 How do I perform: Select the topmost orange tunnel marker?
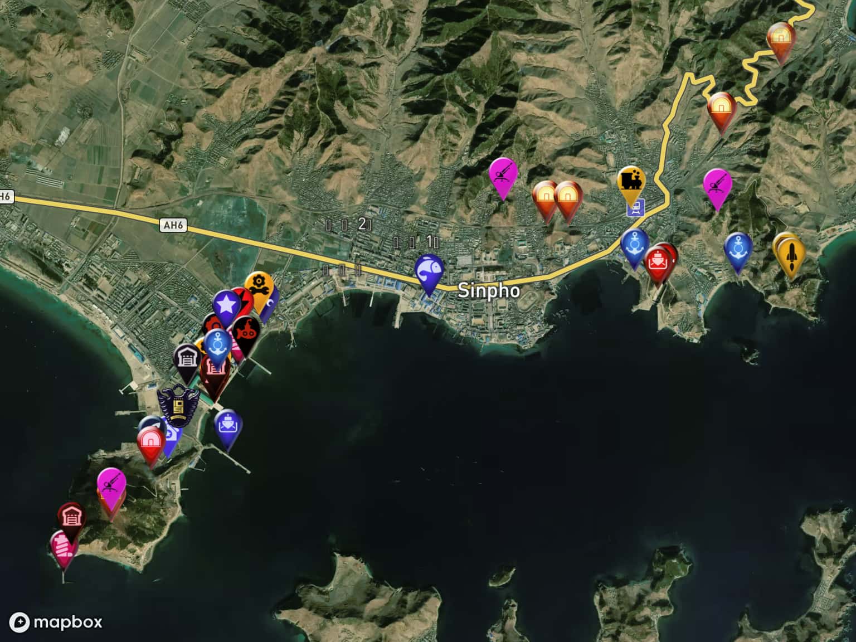pos(781,38)
